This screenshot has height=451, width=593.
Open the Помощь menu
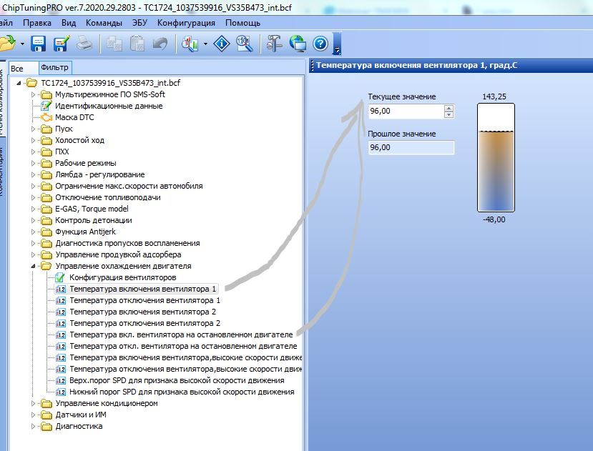point(242,23)
